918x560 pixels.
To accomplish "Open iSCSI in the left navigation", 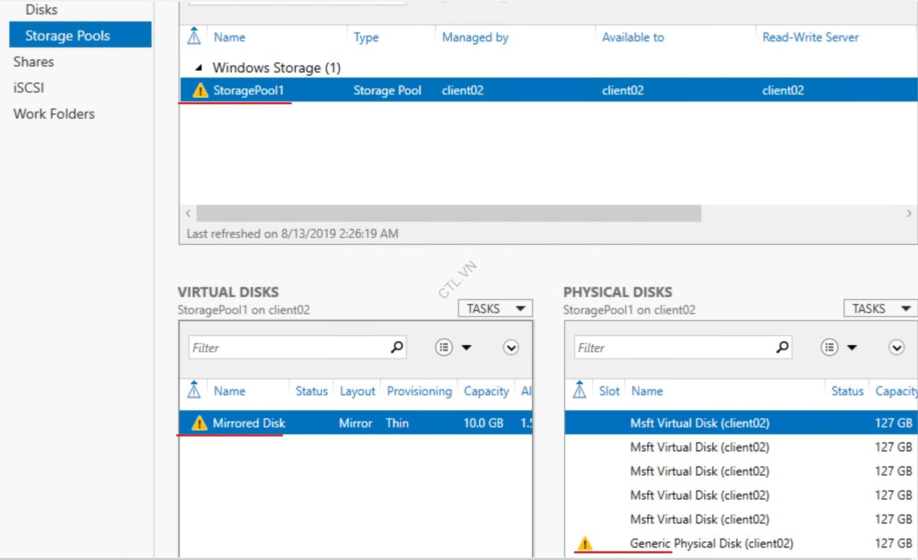I will pos(29,88).
